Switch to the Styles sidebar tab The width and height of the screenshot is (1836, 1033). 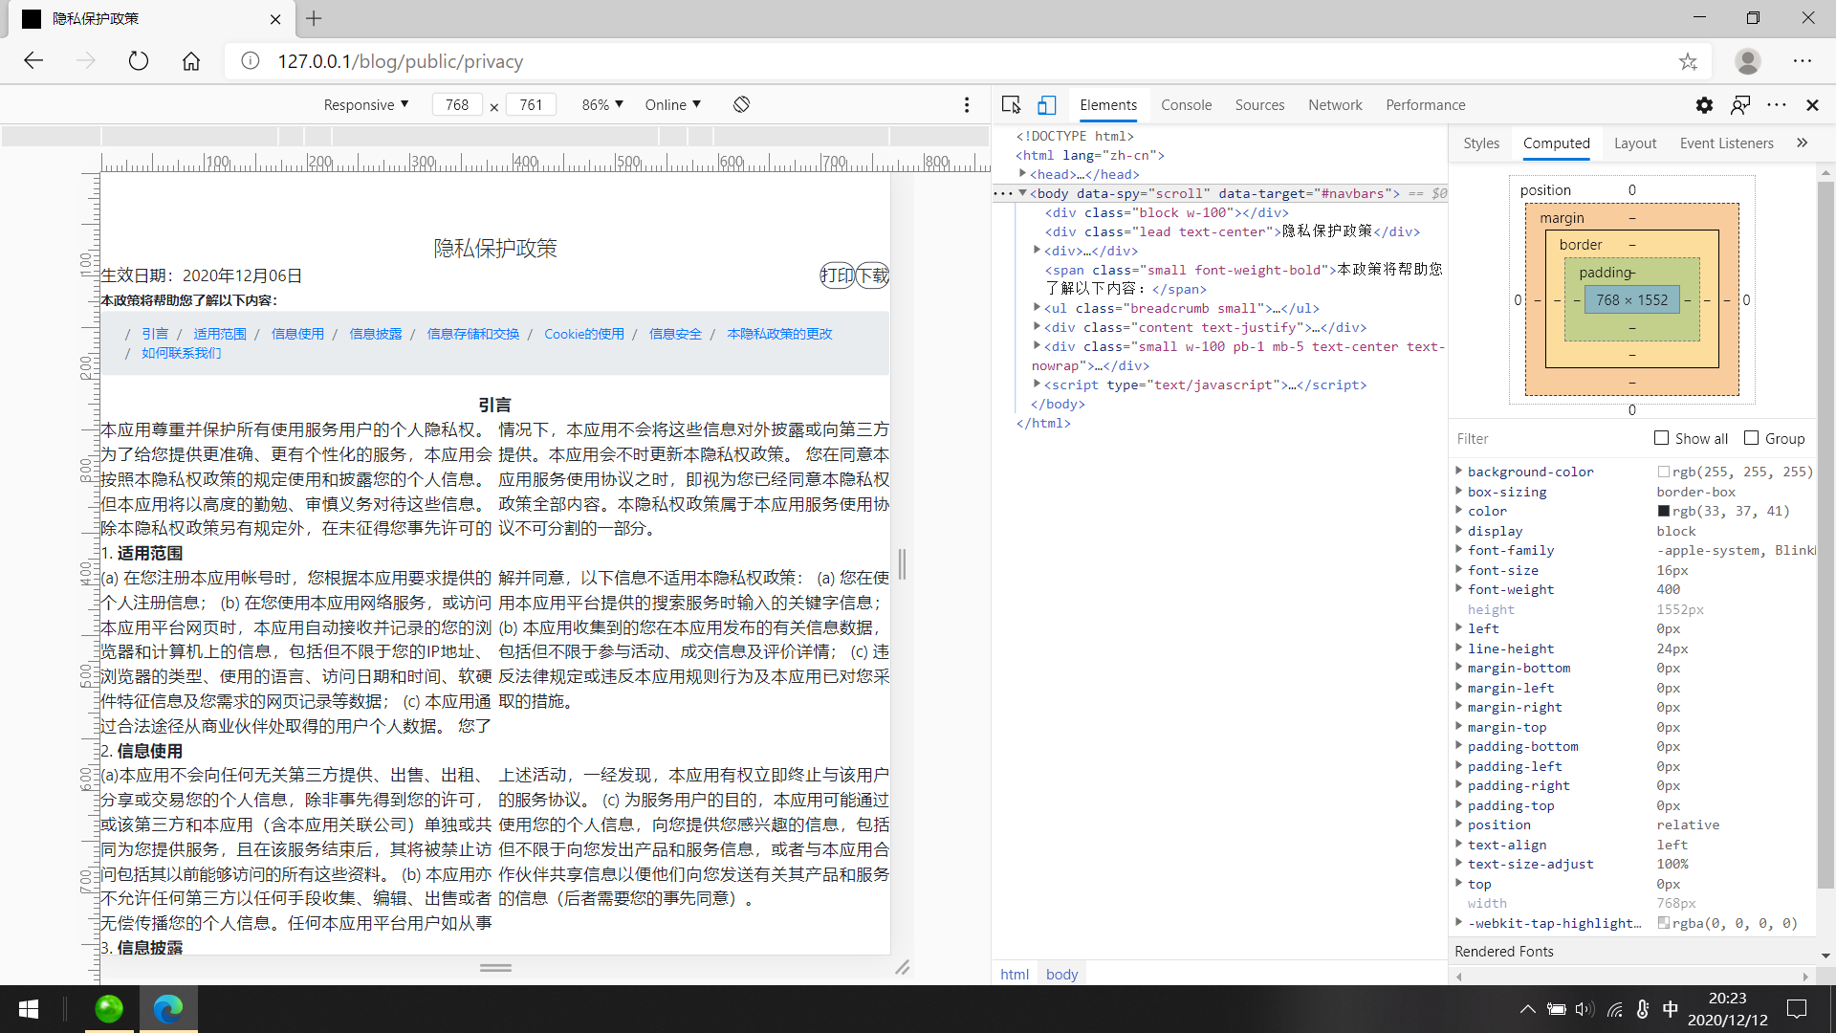(1481, 143)
